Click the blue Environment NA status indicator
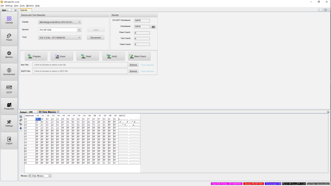The width and height of the screenshot is (331, 186). [273, 184]
